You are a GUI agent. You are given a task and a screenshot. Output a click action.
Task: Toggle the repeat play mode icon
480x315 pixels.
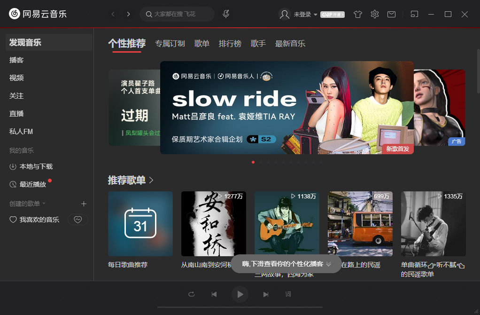[x=192, y=294]
